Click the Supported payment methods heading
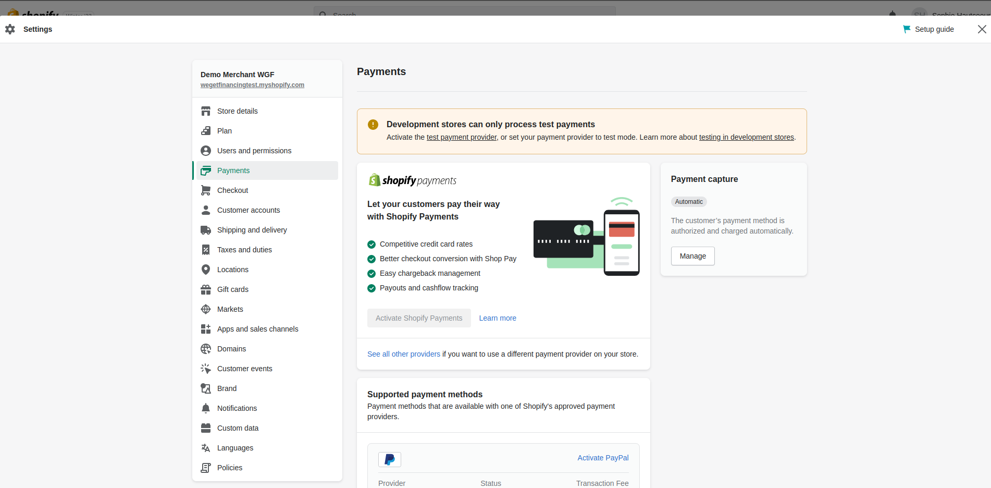This screenshot has height=488, width=991. [425, 394]
